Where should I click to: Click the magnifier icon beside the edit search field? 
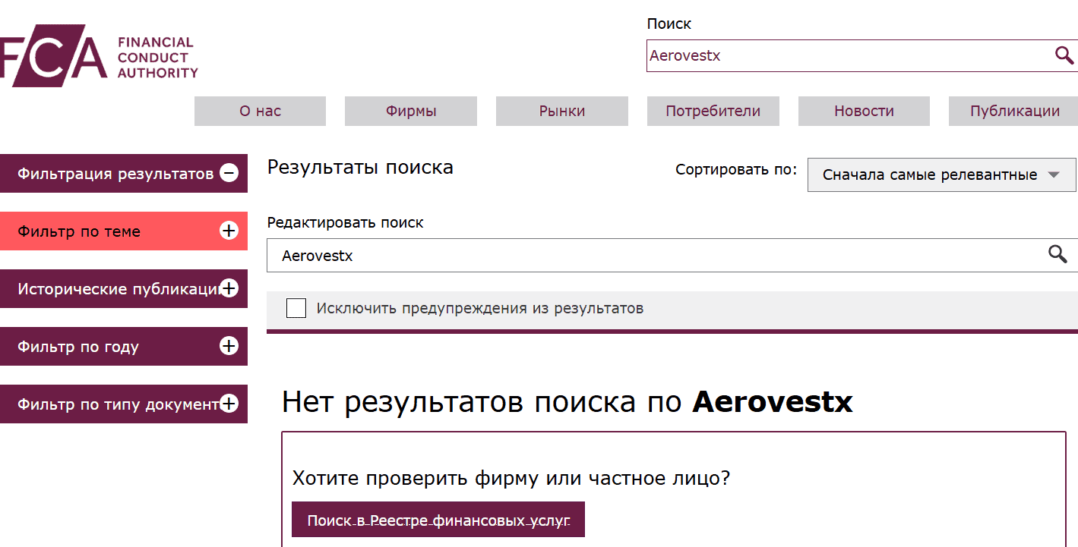pyautogui.click(x=1057, y=255)
